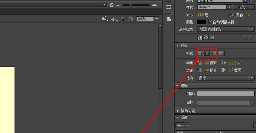
Task: Click the pale yellow stage area
Action: pyautogui.click(x=7, y=100)
